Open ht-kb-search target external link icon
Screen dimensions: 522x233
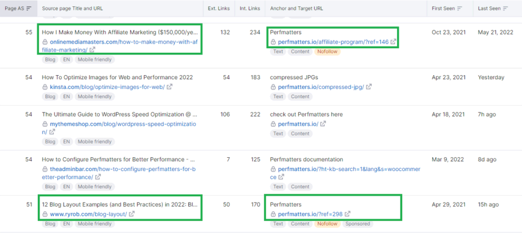point(282,176)
